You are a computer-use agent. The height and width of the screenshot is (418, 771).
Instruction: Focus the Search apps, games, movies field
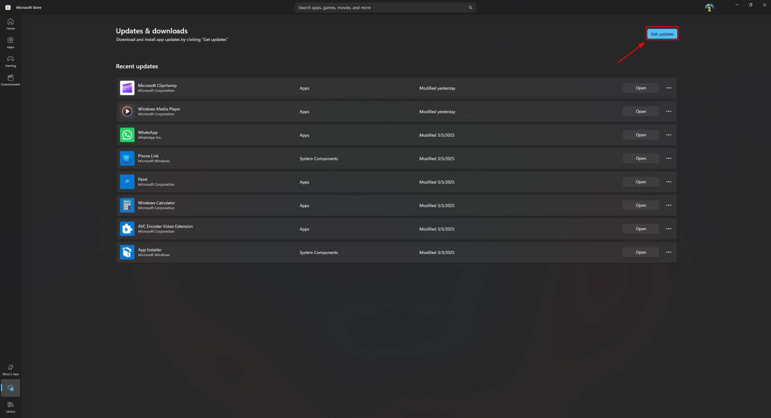[386, 8]
